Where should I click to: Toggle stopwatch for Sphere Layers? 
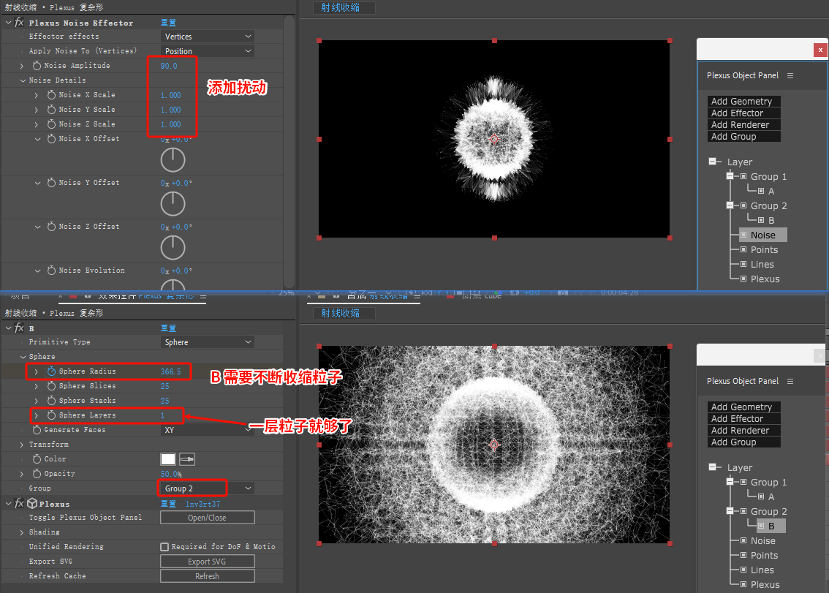coord(51,415)
